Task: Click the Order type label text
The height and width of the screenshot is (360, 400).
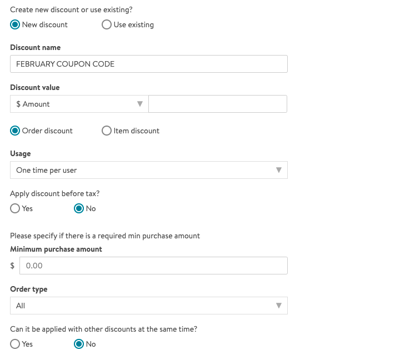Action: 29,289
